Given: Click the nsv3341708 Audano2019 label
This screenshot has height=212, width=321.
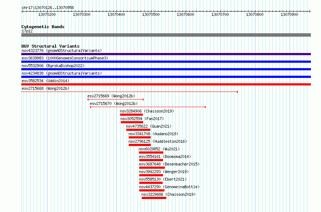Looking at the screenshot, I should pos(153,134).
